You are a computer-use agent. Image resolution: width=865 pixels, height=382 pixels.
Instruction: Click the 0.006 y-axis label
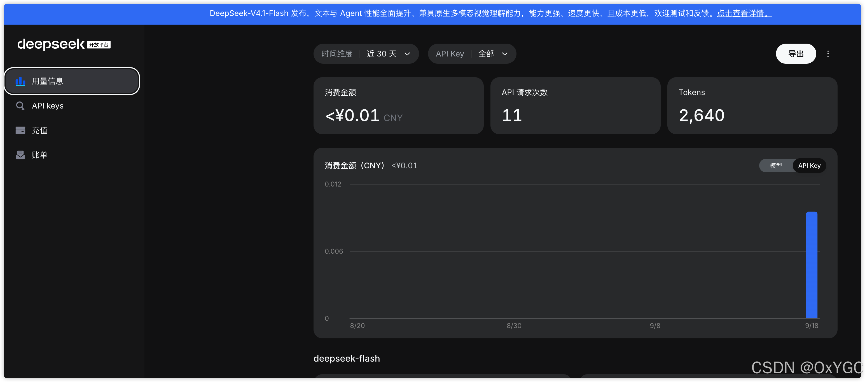tap(333, 251)
